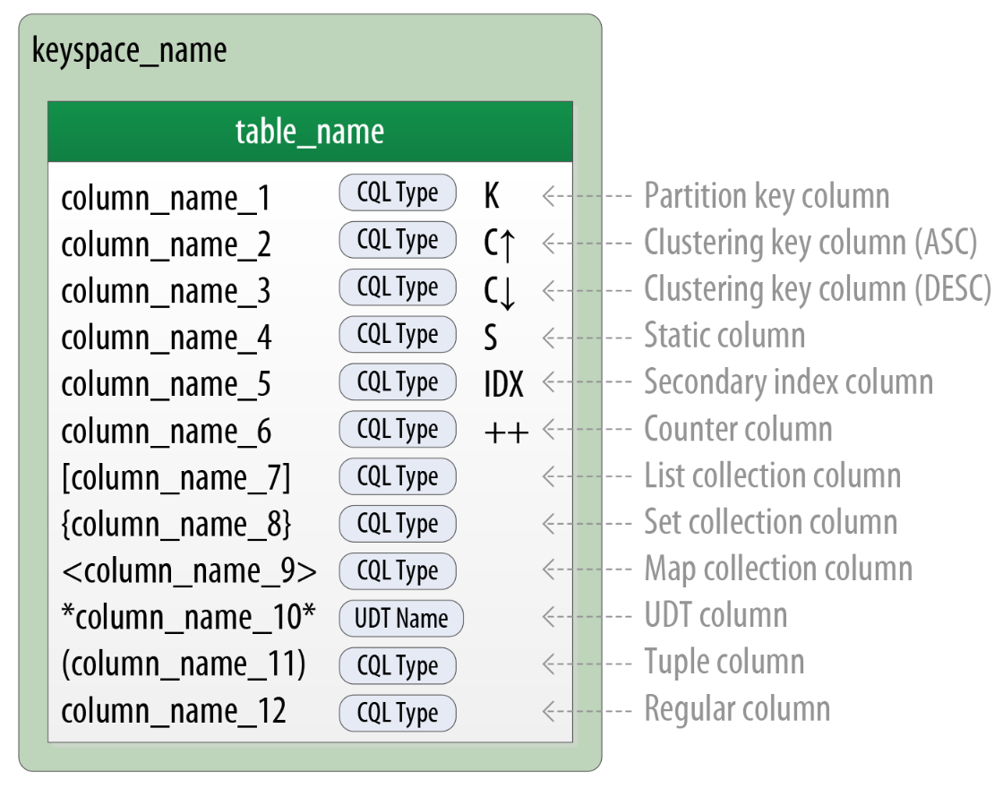Click the static column S symbol
This screenshot has height=788, width=1003.
point(491,338)
